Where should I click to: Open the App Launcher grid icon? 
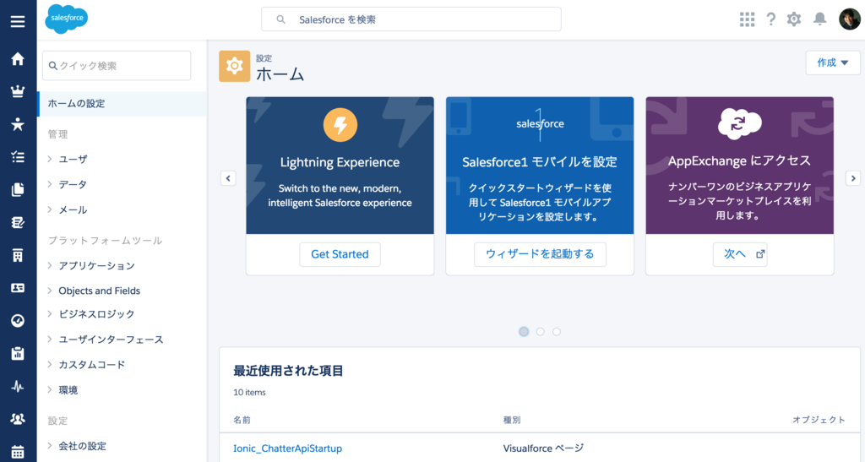tap(747, 19)
